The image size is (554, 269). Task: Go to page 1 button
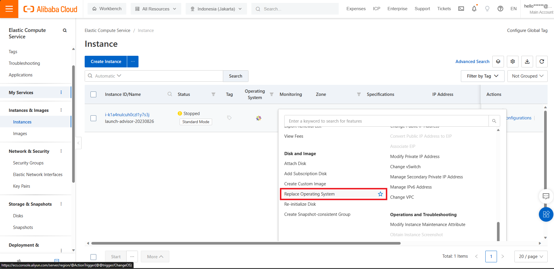491,257
